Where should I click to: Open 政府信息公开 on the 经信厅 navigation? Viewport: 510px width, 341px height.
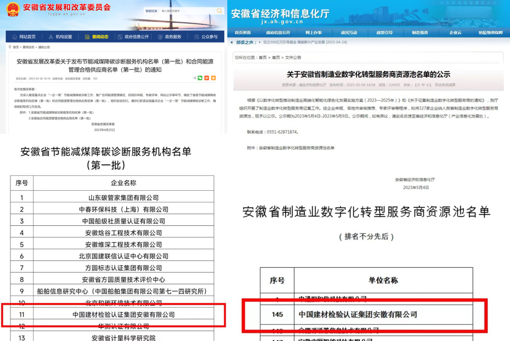(278, 33)
